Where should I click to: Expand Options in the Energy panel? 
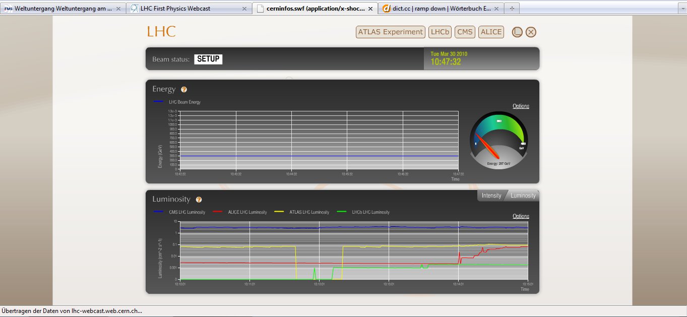tap(521, 106)
